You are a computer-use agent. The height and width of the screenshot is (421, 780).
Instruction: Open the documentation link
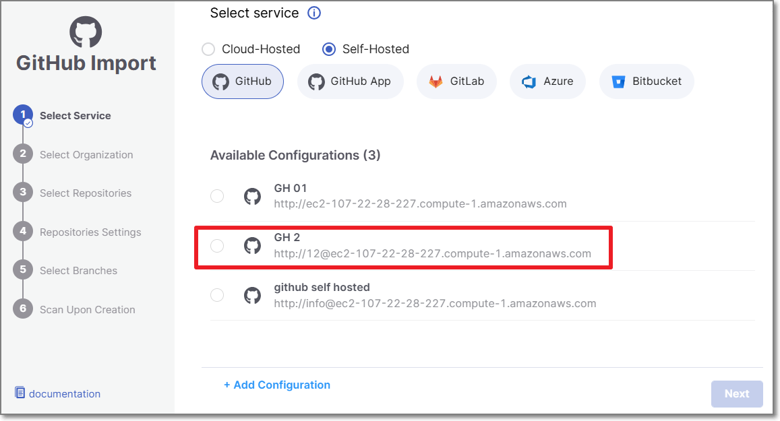coord(64,393)
